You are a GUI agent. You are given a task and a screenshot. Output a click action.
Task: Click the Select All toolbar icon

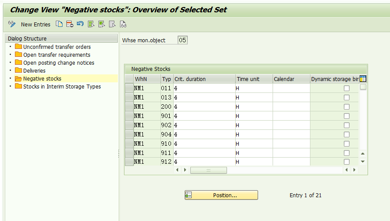coord(91,24)
